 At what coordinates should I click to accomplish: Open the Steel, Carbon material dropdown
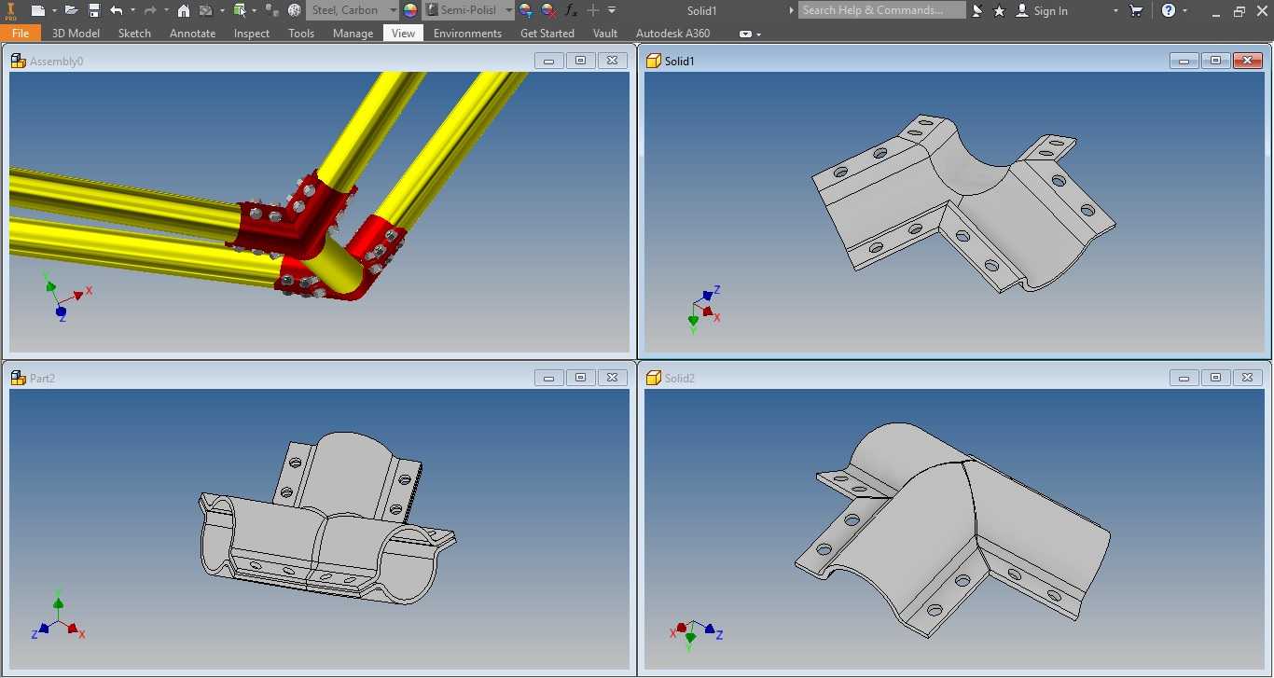353,10
